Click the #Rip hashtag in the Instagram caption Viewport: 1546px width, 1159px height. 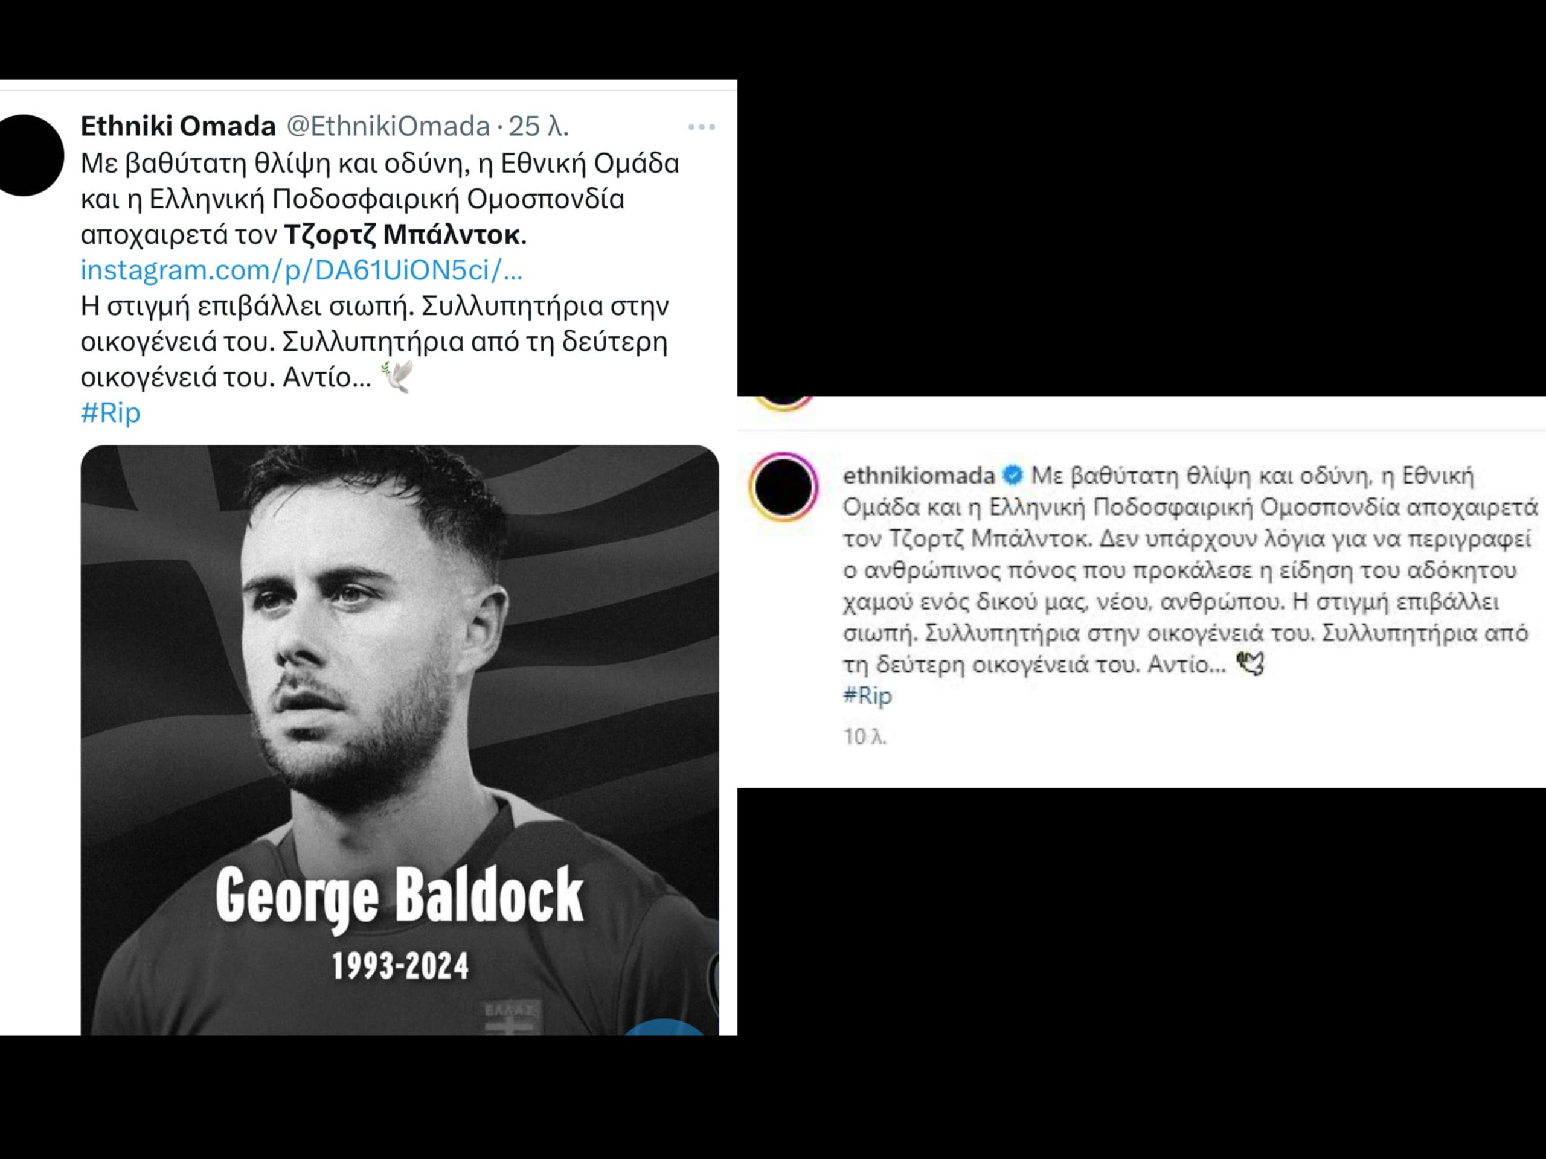867,696
